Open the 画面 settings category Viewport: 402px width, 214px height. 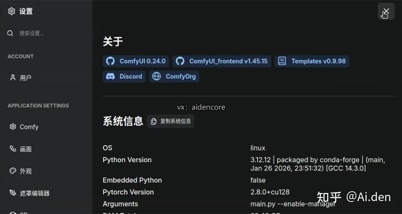click(x=46, y=149)
